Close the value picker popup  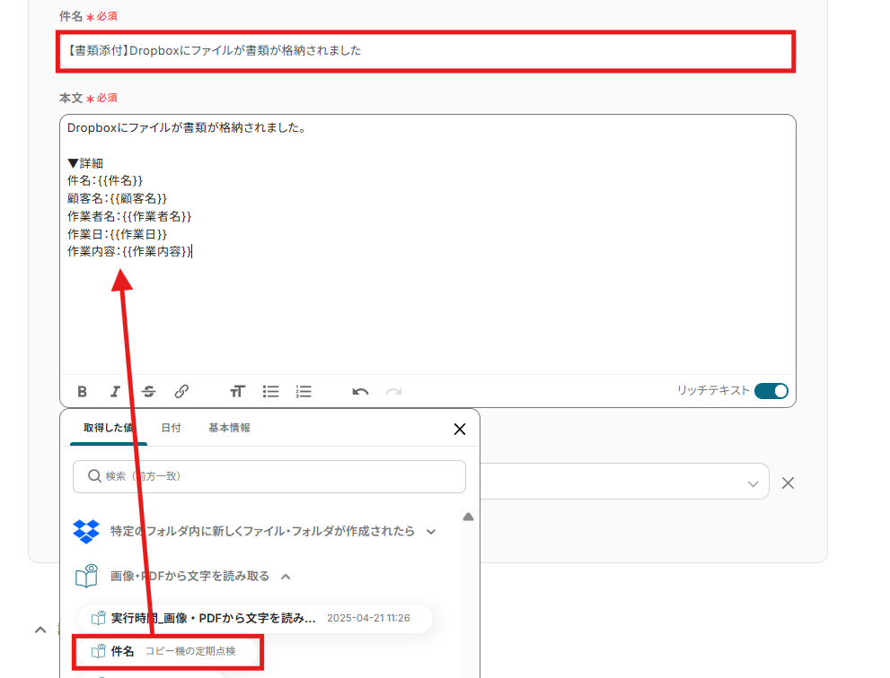tap(460, 430)
